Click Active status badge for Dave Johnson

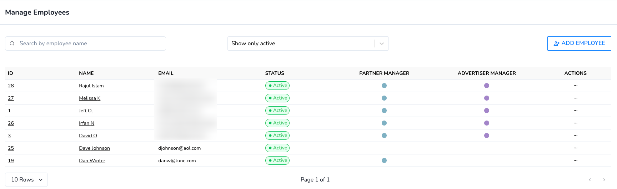tap(277, 148)
